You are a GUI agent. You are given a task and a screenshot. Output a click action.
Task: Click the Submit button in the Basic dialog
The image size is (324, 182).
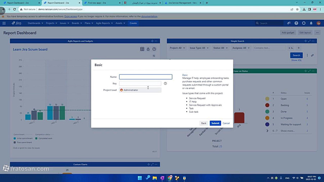pyautogui.click(x=215, y=123)
